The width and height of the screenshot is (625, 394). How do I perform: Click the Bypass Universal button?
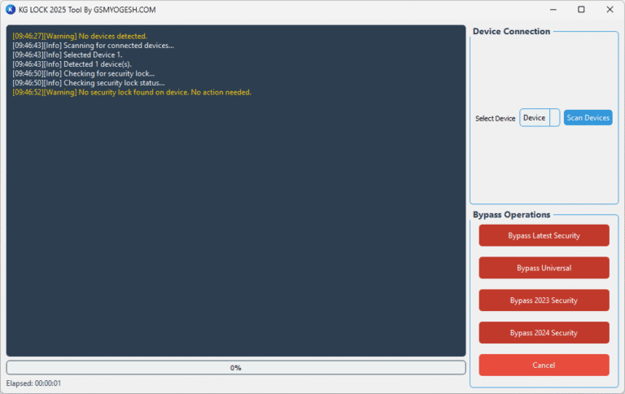pos(544,268)
